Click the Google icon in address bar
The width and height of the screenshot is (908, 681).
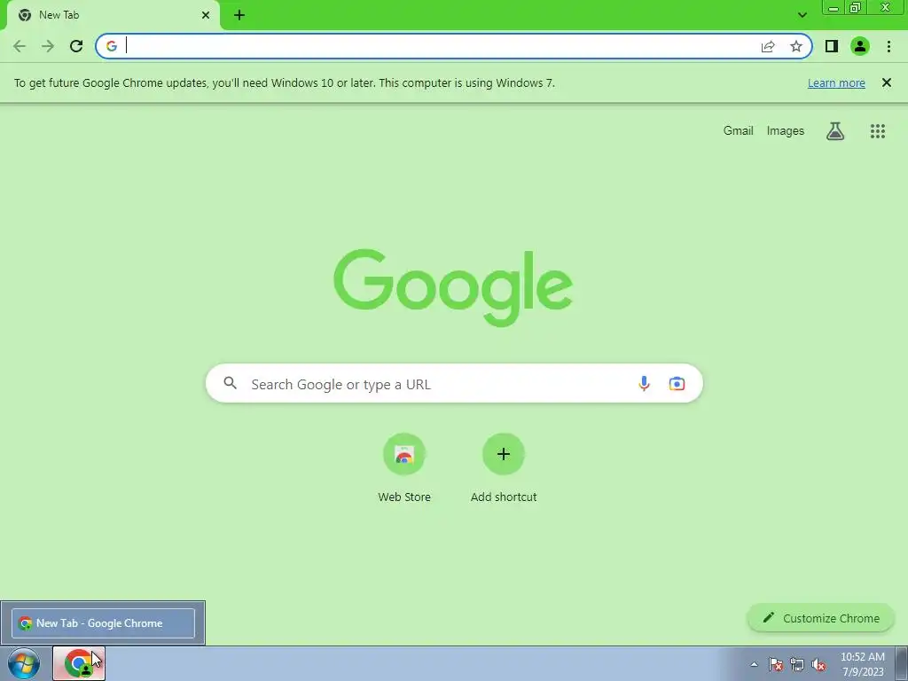(x=112, y=46)
